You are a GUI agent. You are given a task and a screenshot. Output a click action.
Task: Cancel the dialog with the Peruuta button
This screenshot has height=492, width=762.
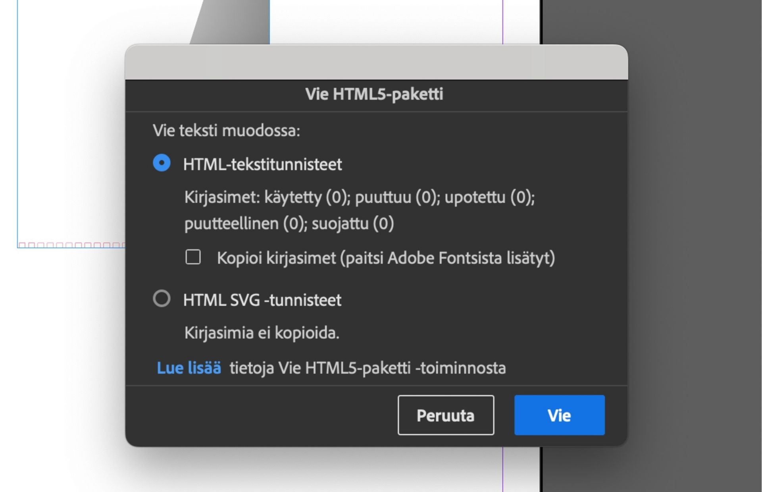[x=445, y=416]
